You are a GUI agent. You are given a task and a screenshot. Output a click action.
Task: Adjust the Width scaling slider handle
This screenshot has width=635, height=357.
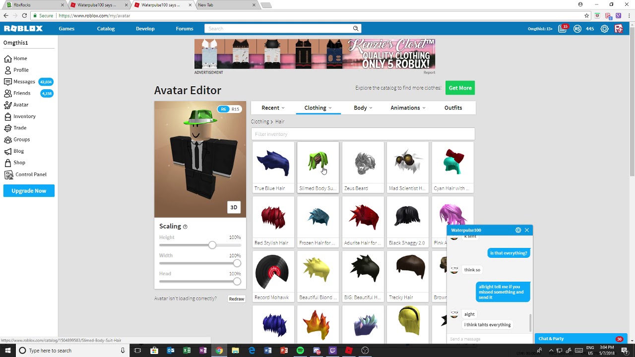pos(237,263)
